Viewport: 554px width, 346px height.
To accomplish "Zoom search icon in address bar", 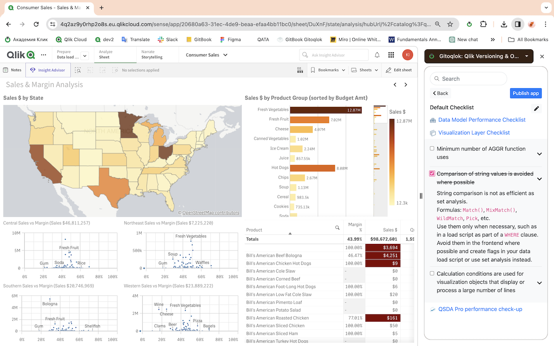I will click(438, 25).
